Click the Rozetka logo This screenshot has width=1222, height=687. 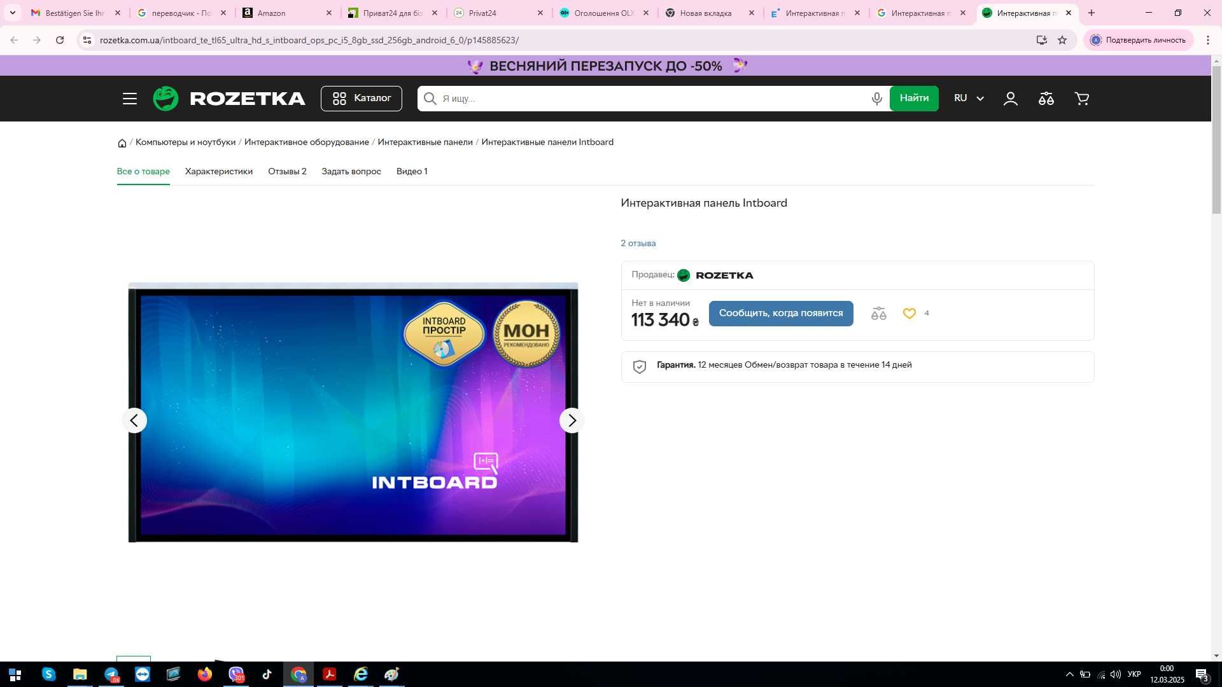point(229,99)
